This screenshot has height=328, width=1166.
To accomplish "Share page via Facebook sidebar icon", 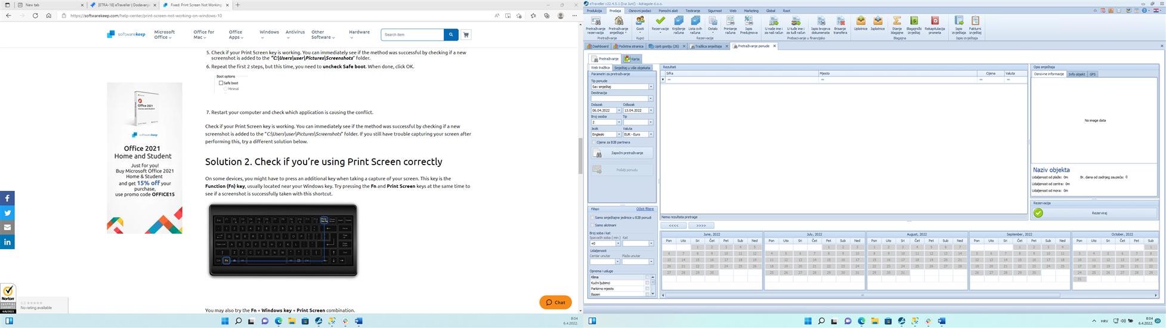I will click(7, 198).
